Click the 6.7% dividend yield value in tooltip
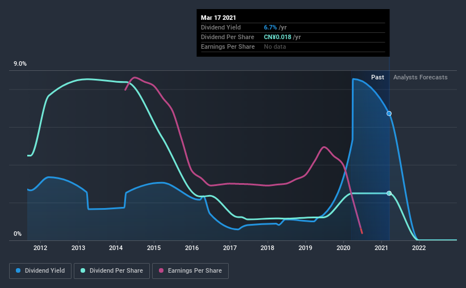Viewport: 466px width, 288px height. click(270, 27)
